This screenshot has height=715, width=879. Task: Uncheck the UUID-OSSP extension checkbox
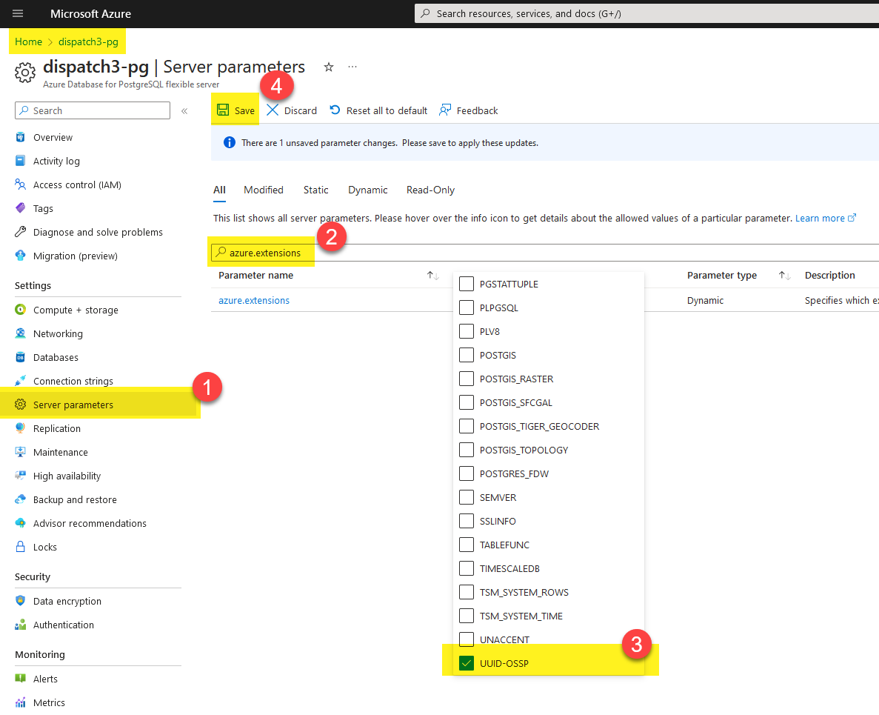click(467, 663)
